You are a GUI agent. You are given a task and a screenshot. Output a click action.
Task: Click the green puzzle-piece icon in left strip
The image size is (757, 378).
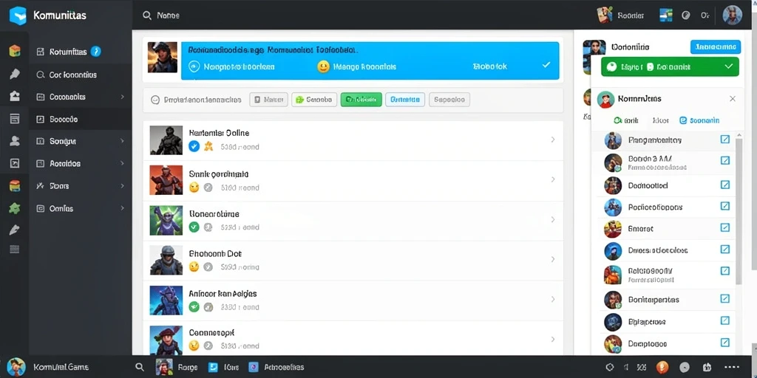pyautogui.click(x=15, y=208)
